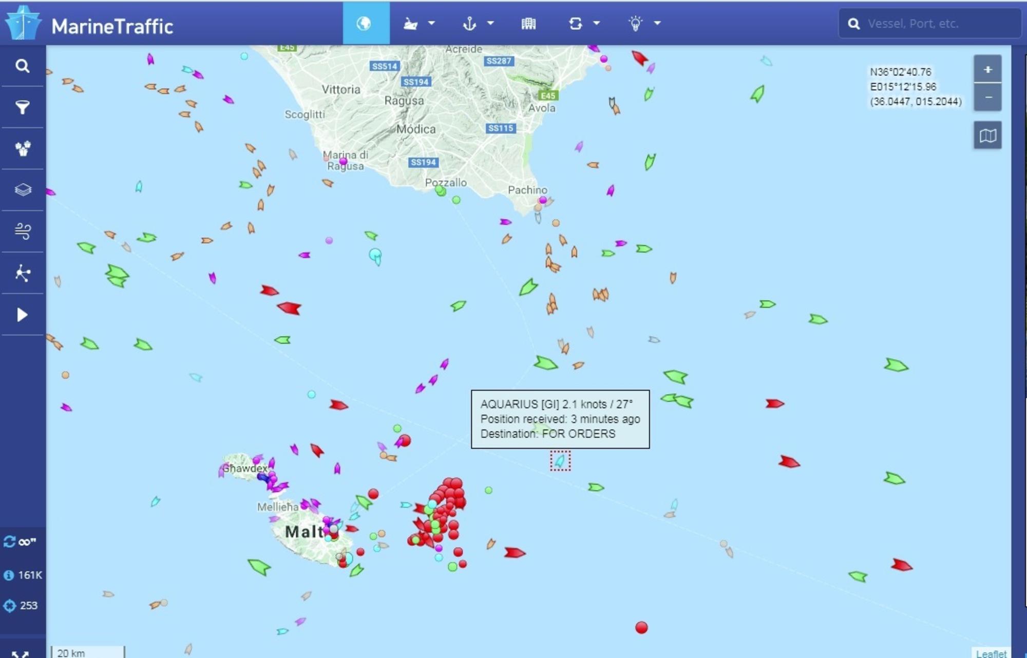The width and height of the screenshot is (1027, 658).
Task: Click the MarineTraffic logo
Action: (89, 25)
